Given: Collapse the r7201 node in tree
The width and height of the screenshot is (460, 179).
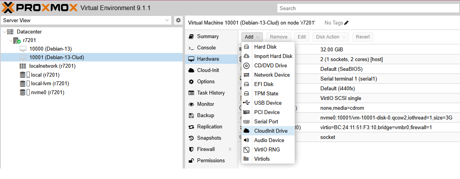Looking at the screenshot, I should tap(11, 40).
